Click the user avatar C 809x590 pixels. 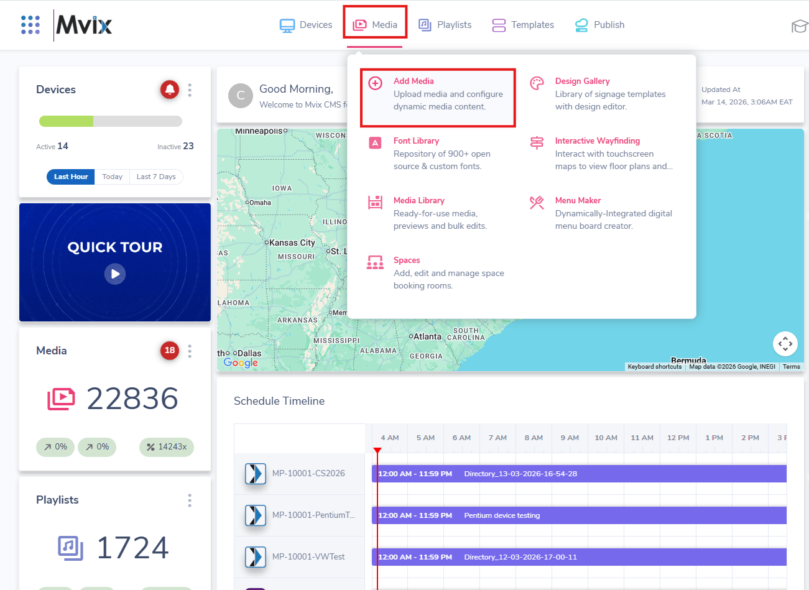[x=241, y=96]
